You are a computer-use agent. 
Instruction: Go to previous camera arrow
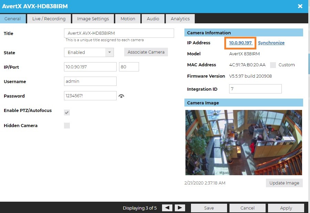pyautogui.click(x=167, y=208)
